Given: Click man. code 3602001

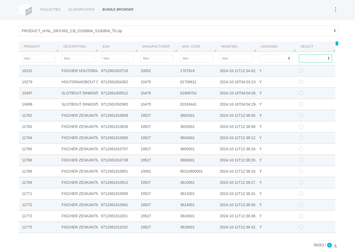Looking at the screenshot, I should 187,115.
